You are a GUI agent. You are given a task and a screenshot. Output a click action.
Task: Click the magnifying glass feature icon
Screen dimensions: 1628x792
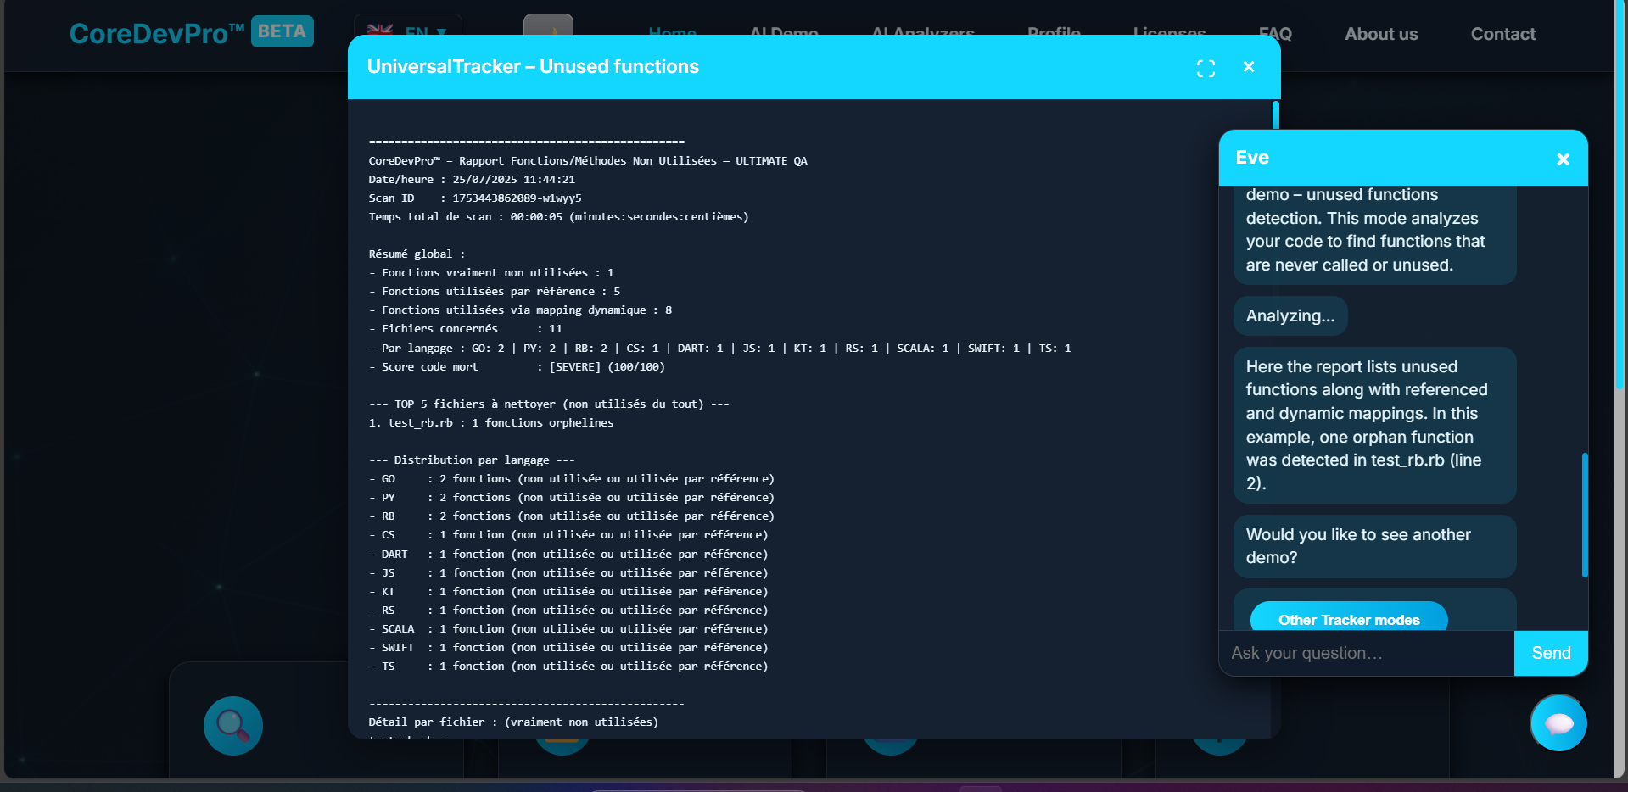point(233,726)
